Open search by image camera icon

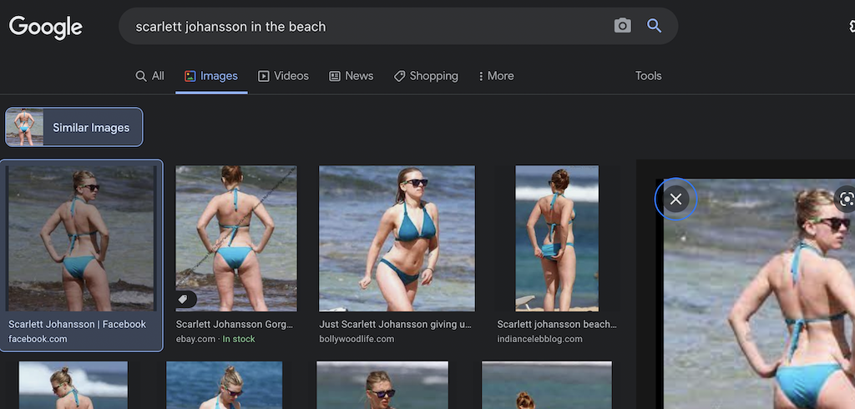(622, 26)
